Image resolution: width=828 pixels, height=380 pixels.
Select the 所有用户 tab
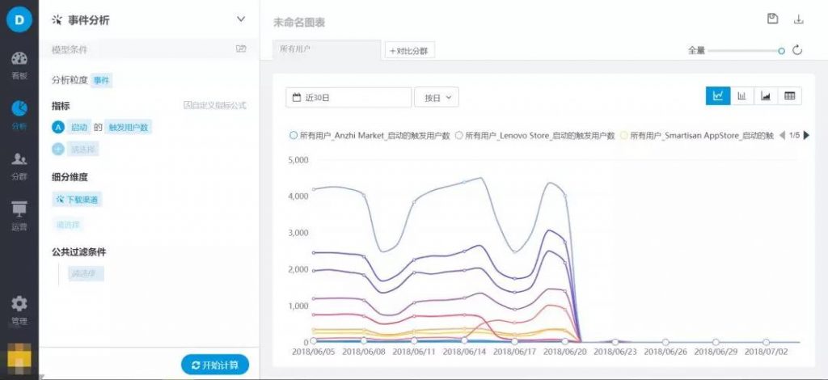click(x=327, y=49)
